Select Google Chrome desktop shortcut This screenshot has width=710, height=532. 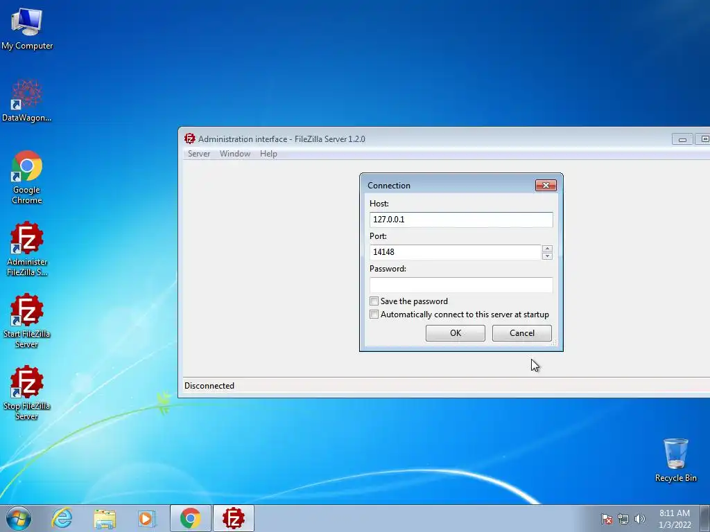pos(27,177)
